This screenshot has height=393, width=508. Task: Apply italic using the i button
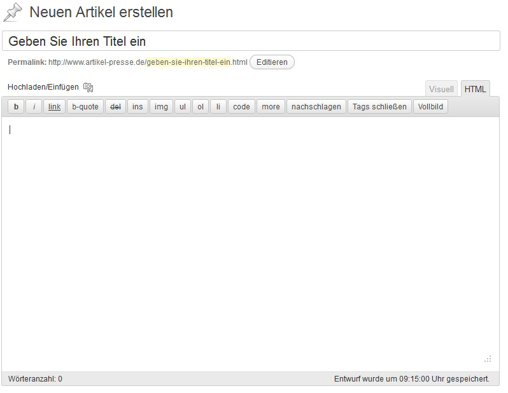pos(34,107)
